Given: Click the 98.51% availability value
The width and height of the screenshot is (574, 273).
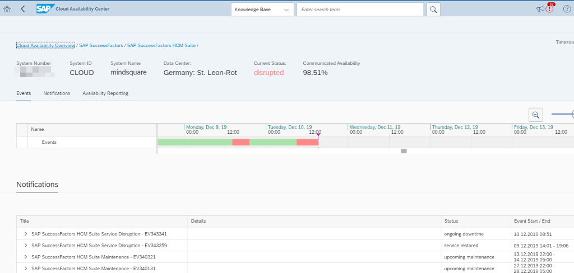Looking at the screenshot, I should coord(315,73).
